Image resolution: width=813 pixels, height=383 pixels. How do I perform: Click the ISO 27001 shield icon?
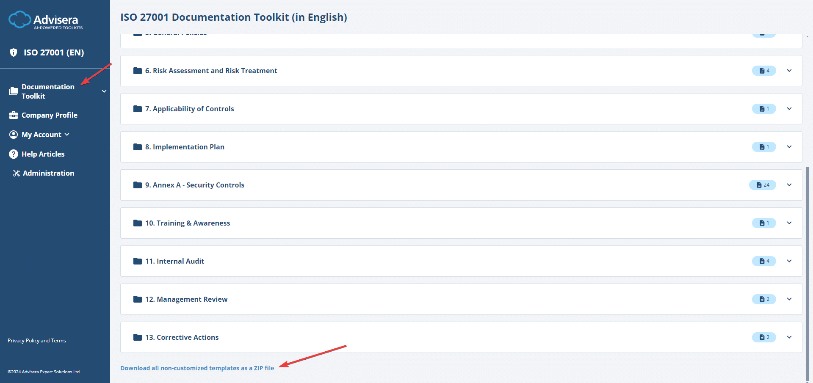[14, 52]
